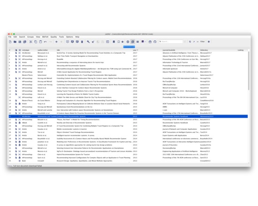Mark entries with the filled bookmark icon
The width and height of the screenshot is (258, 206).
114,42
